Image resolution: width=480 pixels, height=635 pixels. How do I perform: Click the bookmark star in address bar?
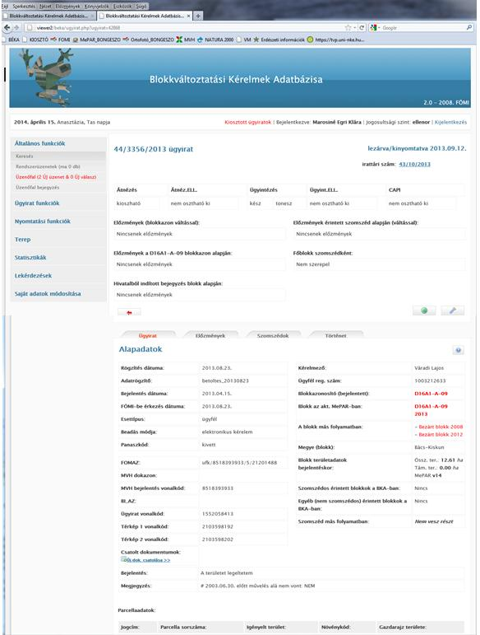[x=348, y=27]
